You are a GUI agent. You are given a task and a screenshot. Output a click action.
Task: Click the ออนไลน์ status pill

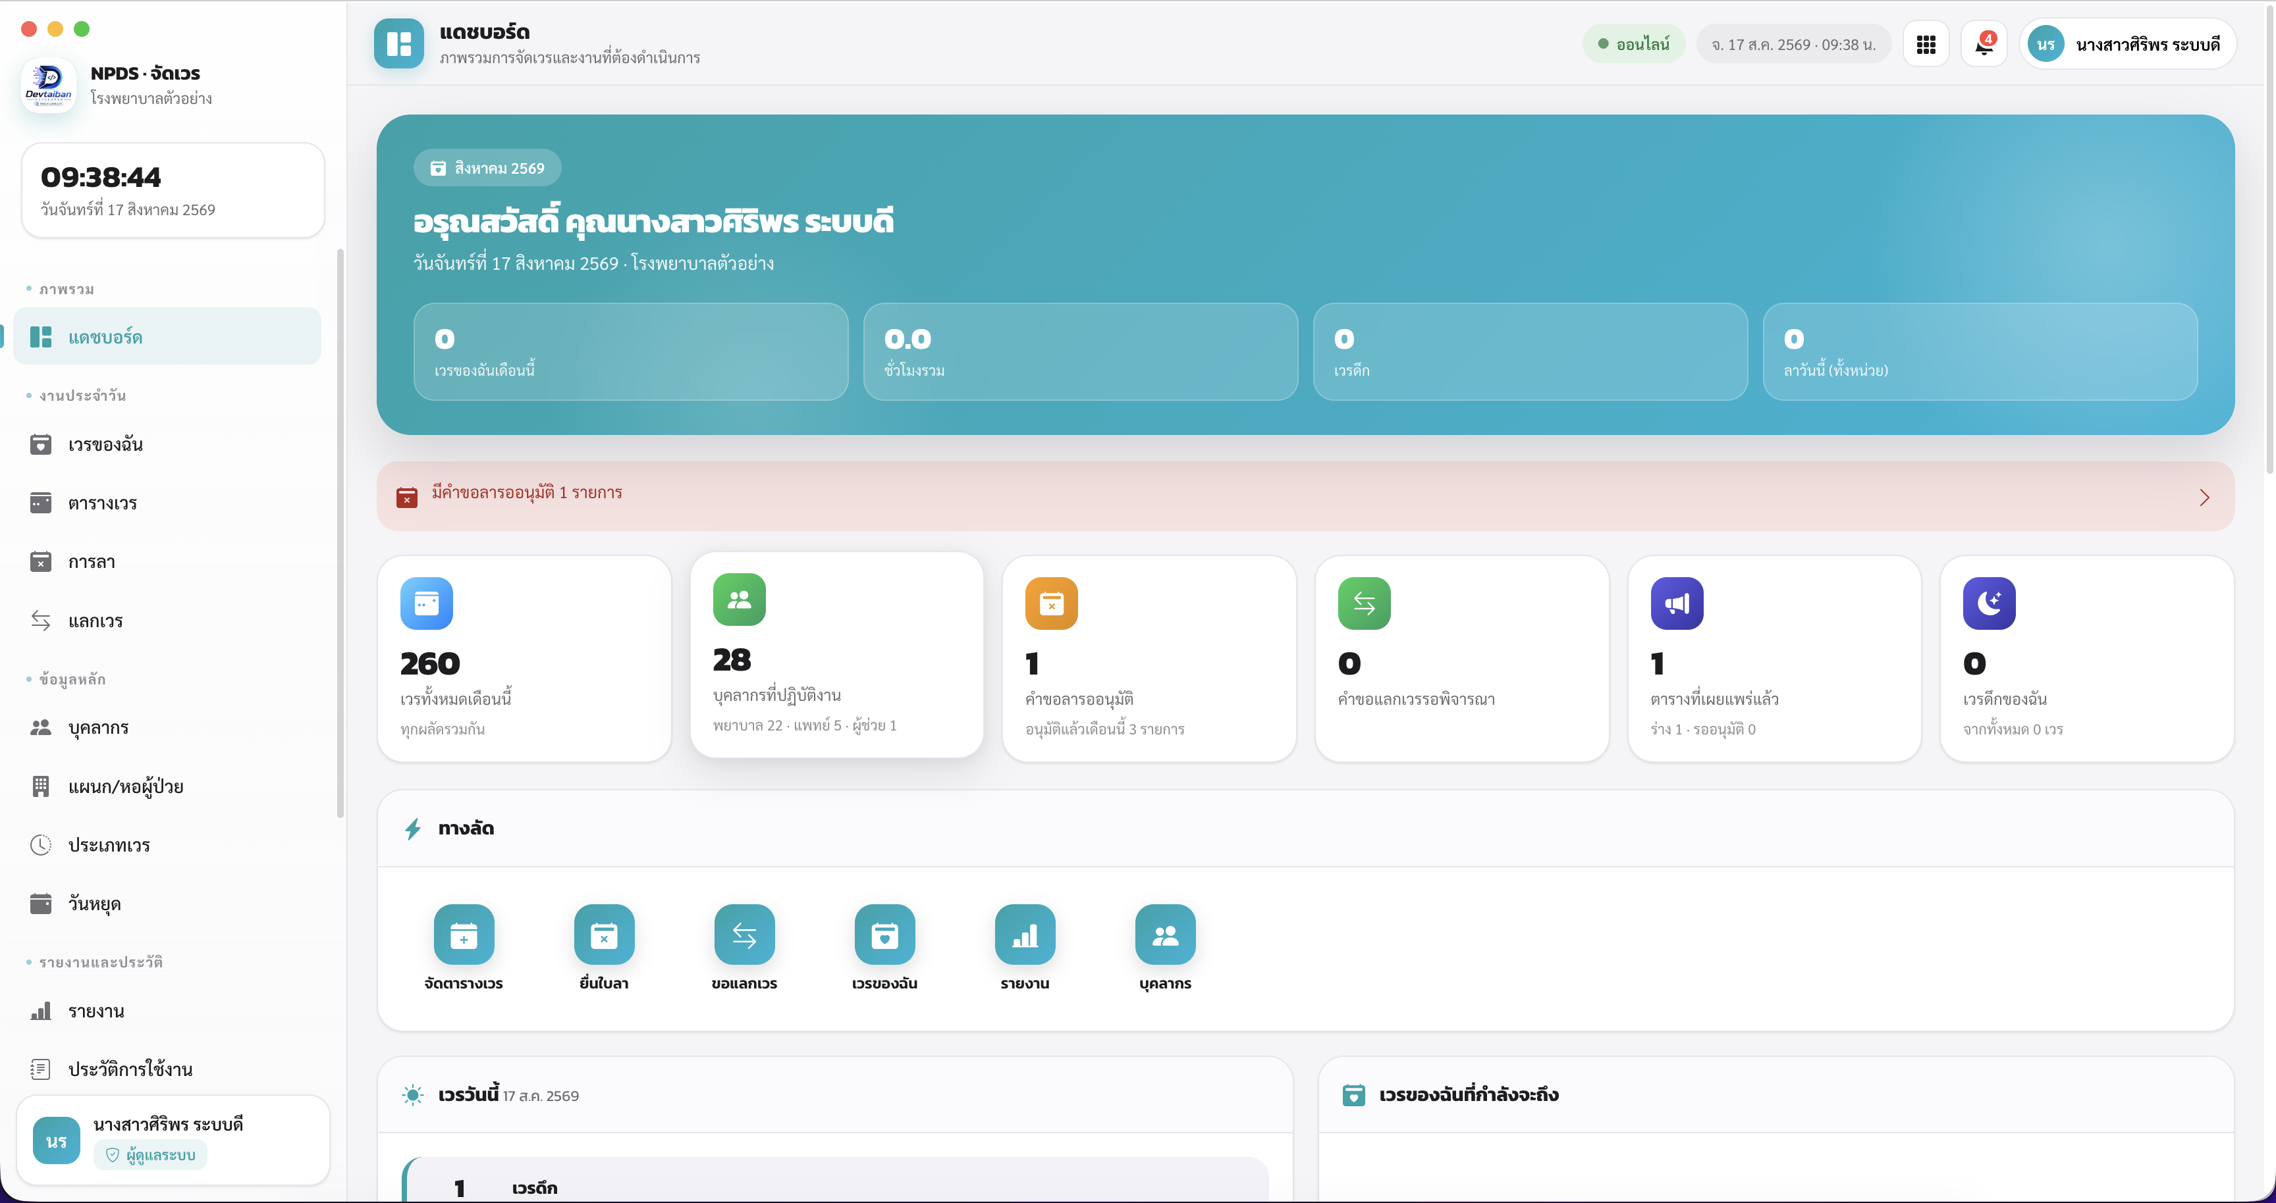coord(1634,44)
